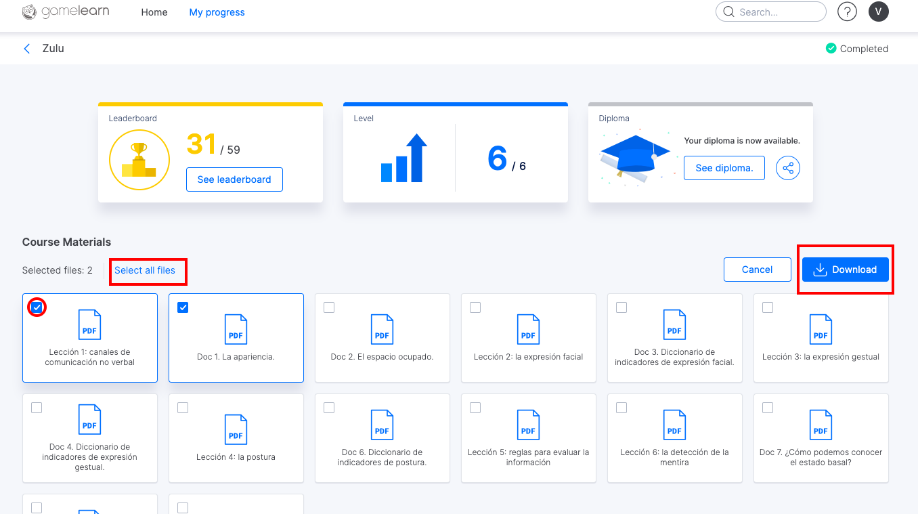918x514 pixels.
Task: Go back using the arrow beside Zulu
Action: tap(27, 49)
